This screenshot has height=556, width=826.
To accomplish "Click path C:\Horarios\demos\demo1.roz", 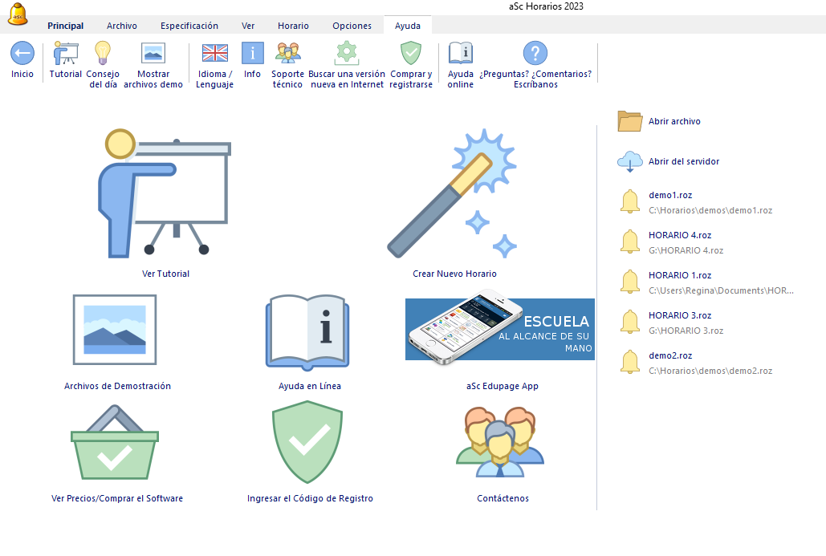I will coord(710,210).
